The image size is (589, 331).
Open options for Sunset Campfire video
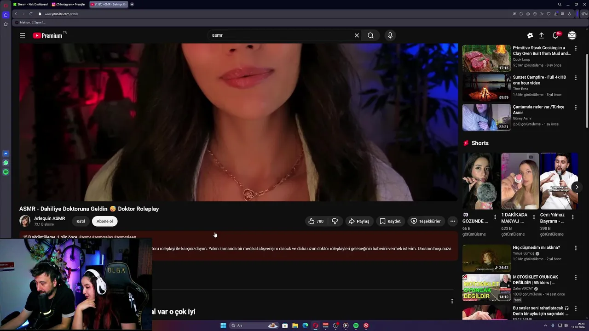[576, 78]
